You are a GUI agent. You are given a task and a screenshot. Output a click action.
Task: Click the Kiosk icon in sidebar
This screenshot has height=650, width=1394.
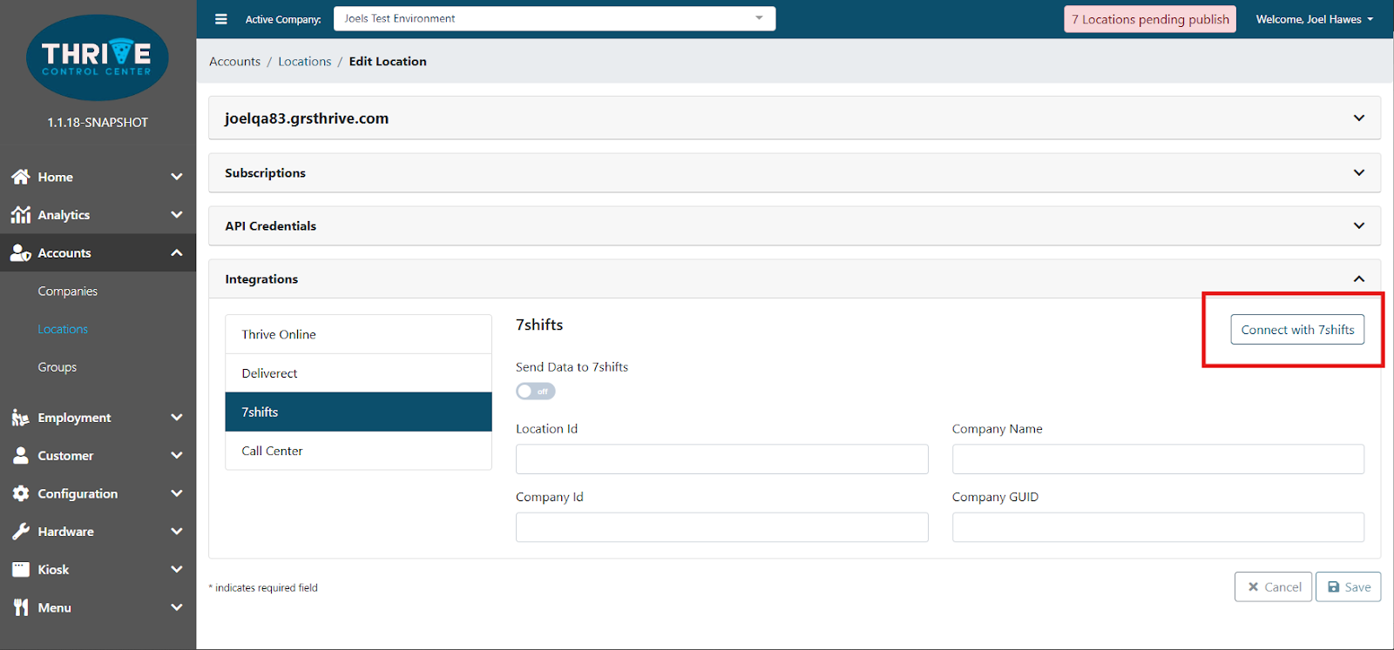[x=21, y=570]
